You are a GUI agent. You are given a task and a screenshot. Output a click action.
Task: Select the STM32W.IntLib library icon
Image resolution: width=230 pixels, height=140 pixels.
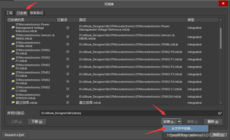tap(13, 97)
